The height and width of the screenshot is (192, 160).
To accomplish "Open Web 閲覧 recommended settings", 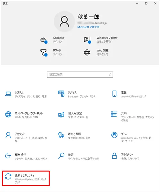I will [96, 52].
